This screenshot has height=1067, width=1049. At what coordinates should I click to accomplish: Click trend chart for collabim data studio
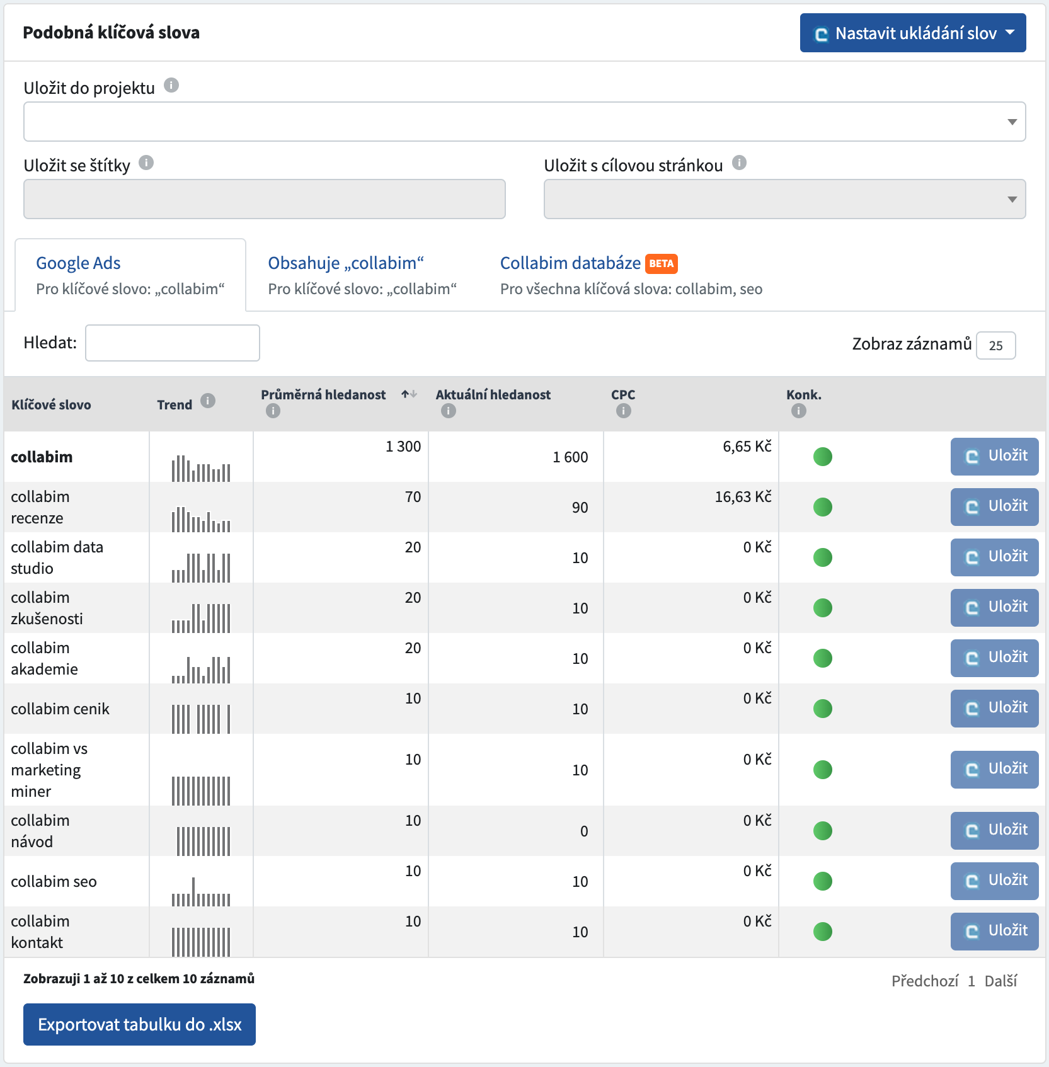[x=201, y=568]
